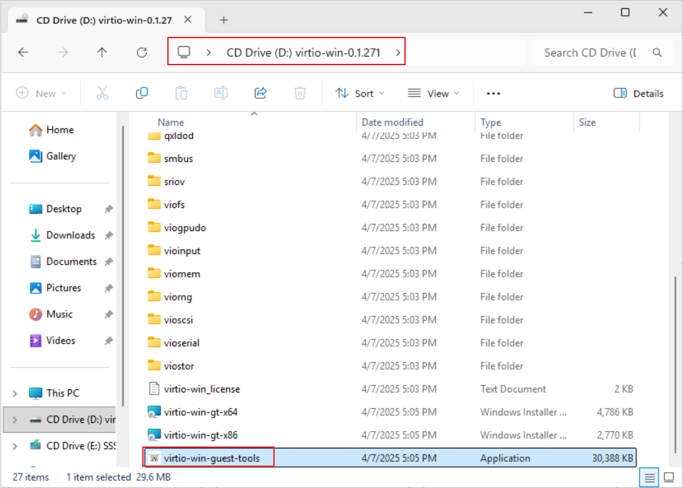Switch to large thumbnails view icon
The width and height of the screenshot is (683, 488).
669,477
